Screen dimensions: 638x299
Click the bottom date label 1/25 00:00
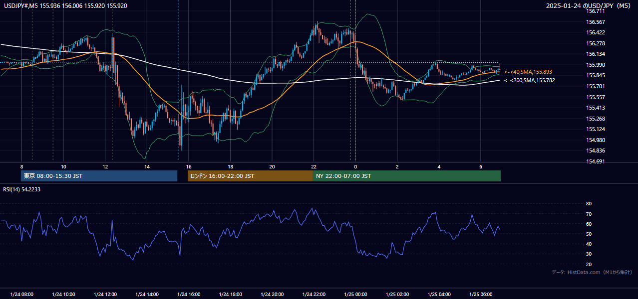click(355, 294)
